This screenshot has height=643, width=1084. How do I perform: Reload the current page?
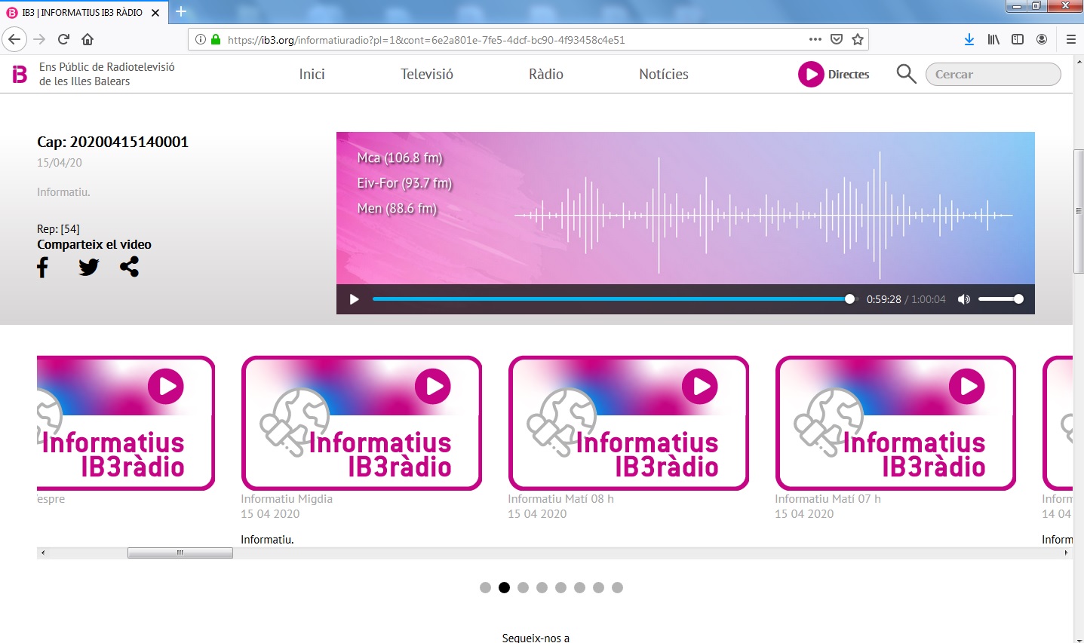[x=64, y=39]
